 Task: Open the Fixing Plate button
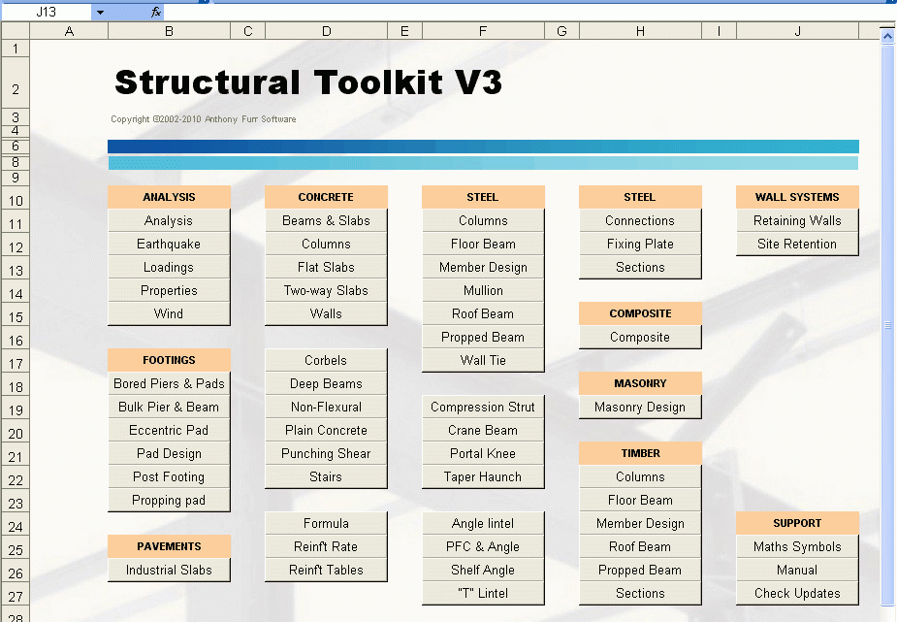(x=640, y=245)
